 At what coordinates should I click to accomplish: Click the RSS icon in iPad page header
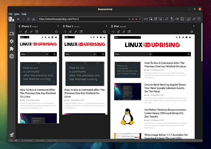pos(177,37)
